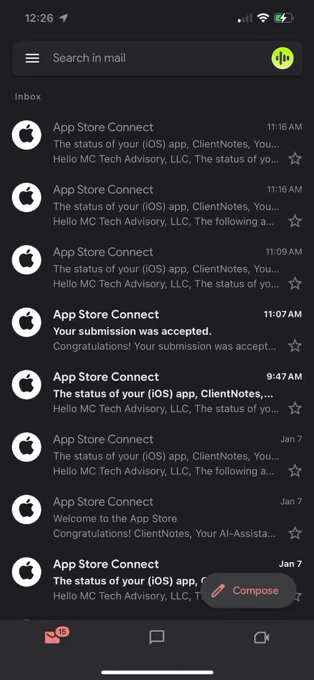Screen dimensions: 314x680
Task: Select the first 11:16 AM email's Apple avatar
Action: pyautogui.click(x=27, y=135)
